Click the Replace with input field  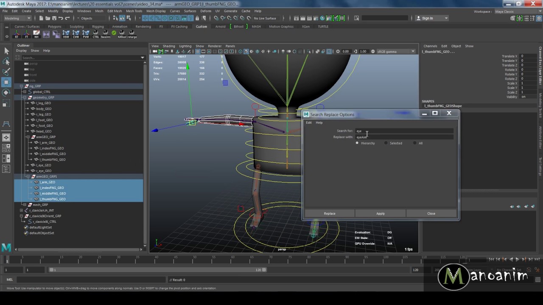pyautogui.click(x=404, y=137)
